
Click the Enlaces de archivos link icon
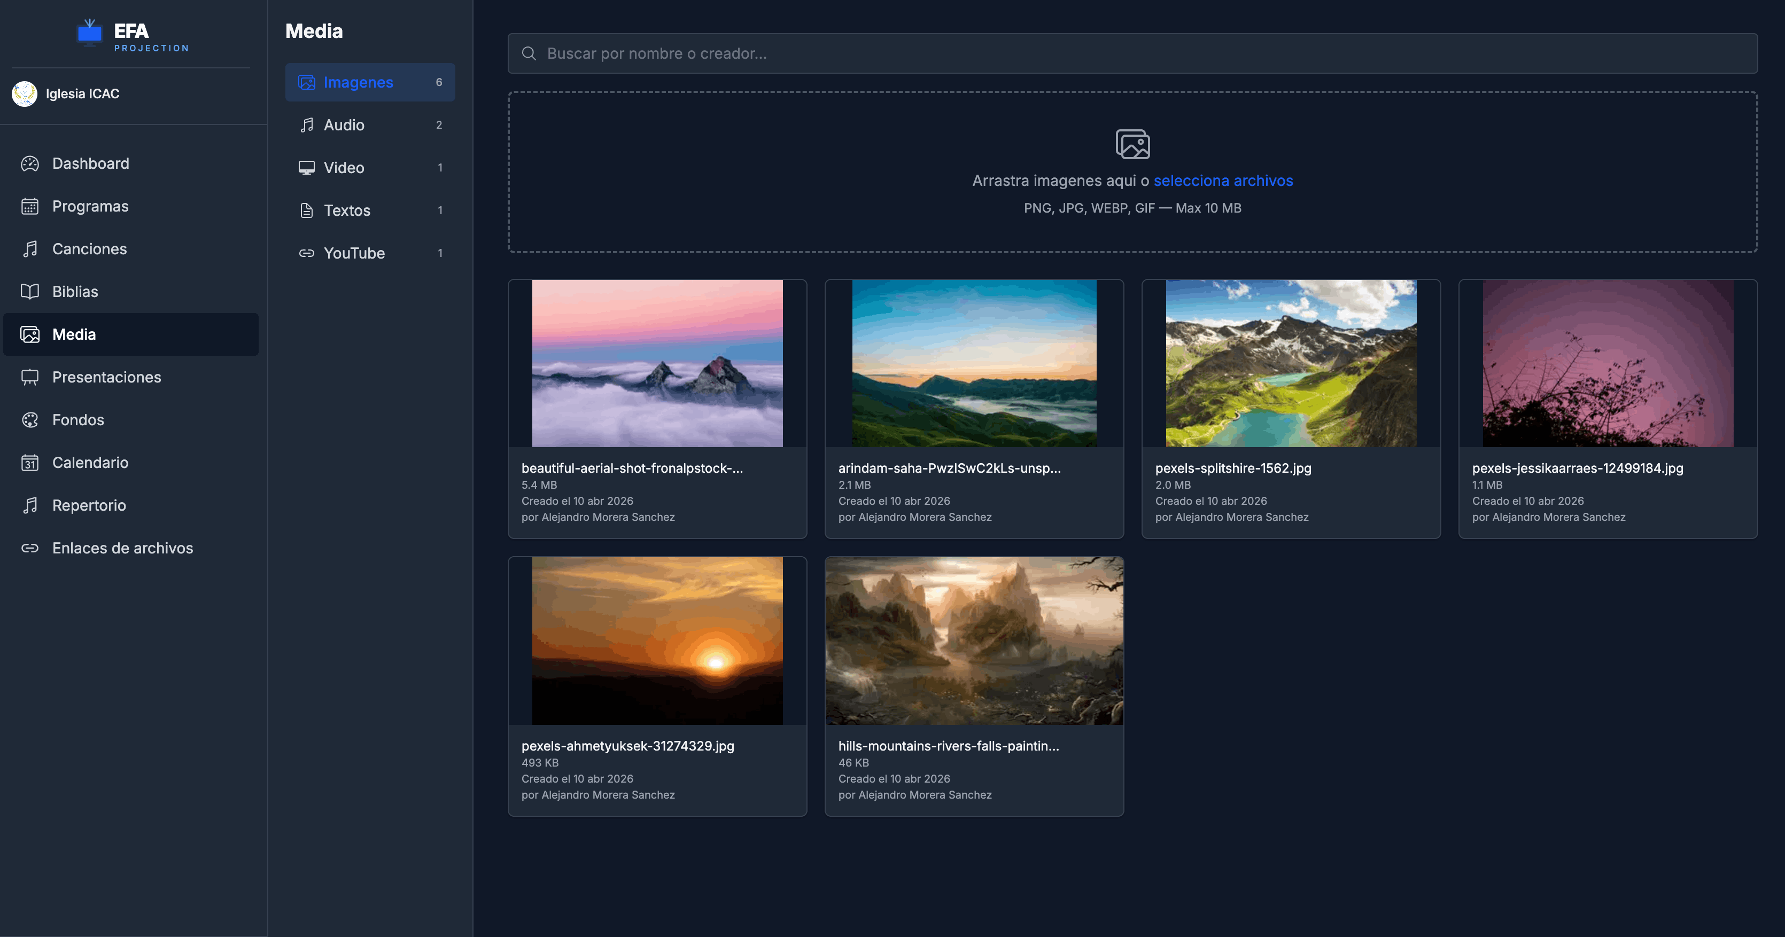pyautogui.click(x=30, y=548)
